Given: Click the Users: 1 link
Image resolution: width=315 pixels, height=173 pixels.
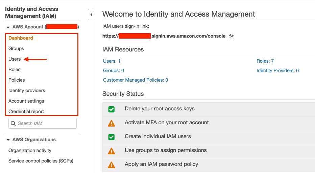Looking at the screenshot, I should pos(112,61).
